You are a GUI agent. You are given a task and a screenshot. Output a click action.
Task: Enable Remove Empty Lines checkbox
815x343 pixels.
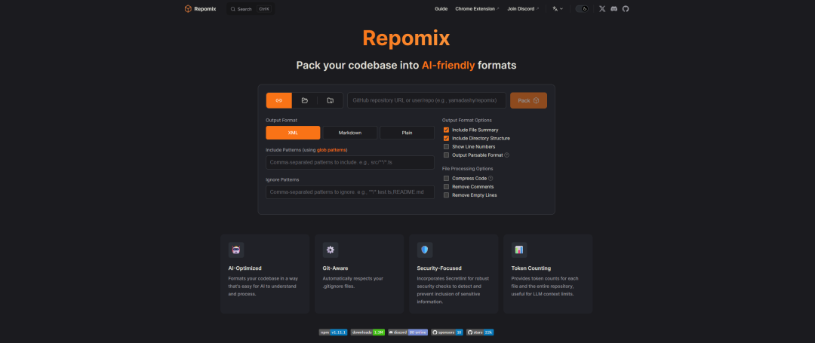tap(446, 195)
